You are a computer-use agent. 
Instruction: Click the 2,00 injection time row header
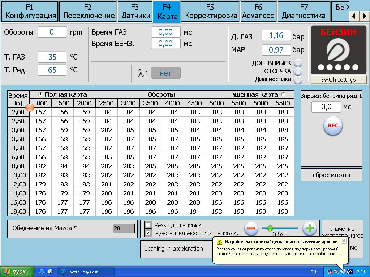18,113
